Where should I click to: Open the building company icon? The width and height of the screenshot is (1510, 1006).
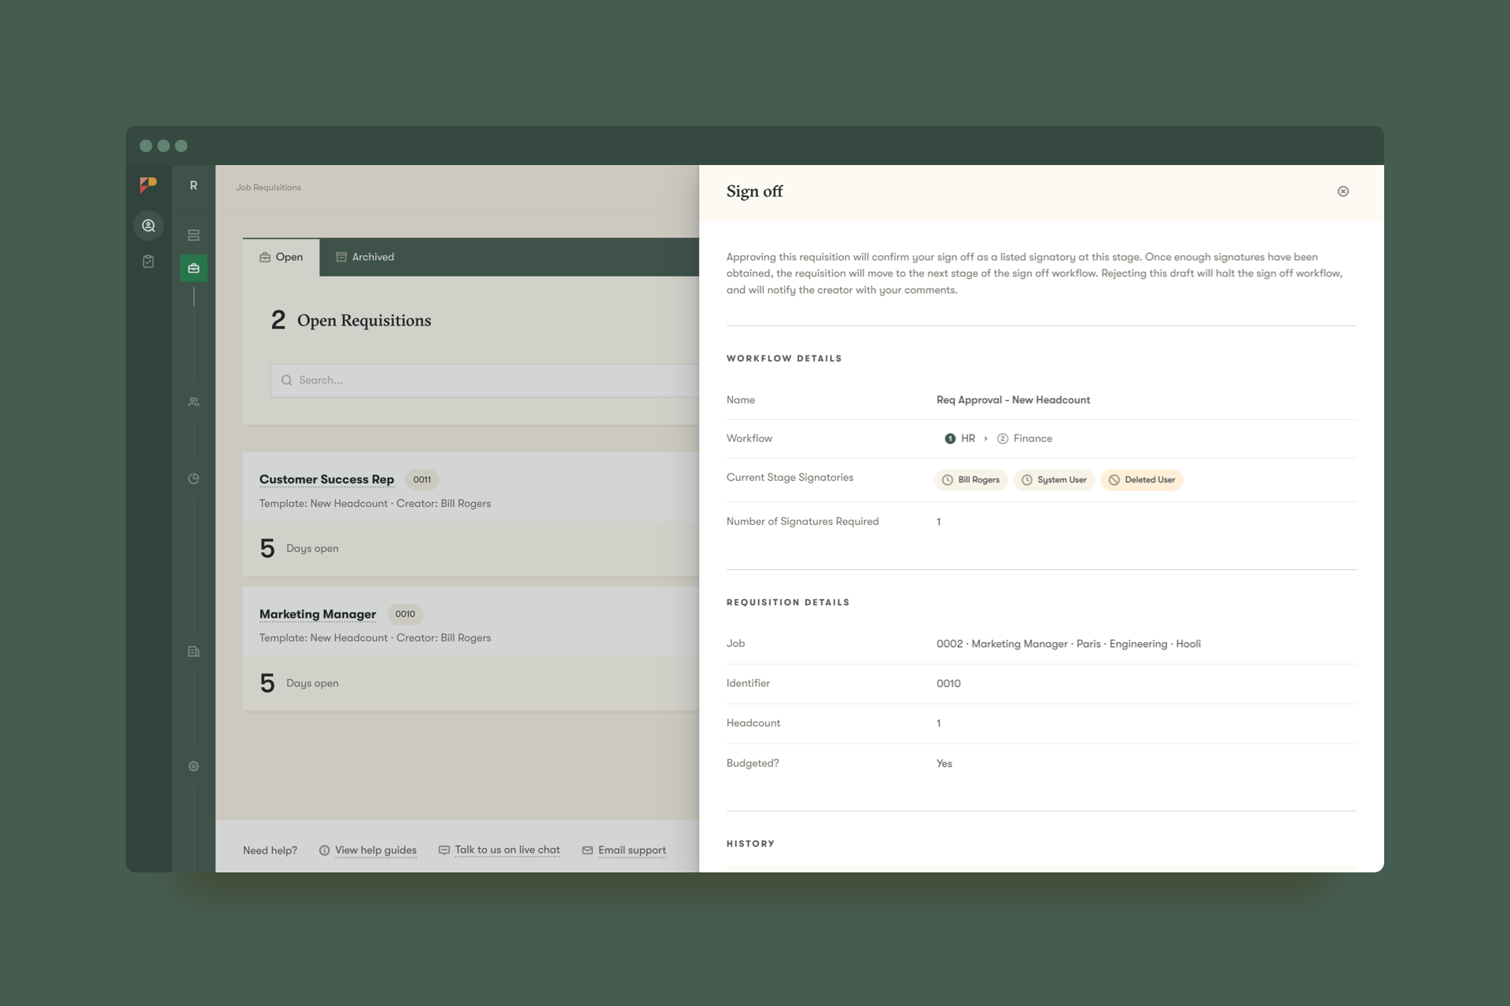[x=193, y=652]
